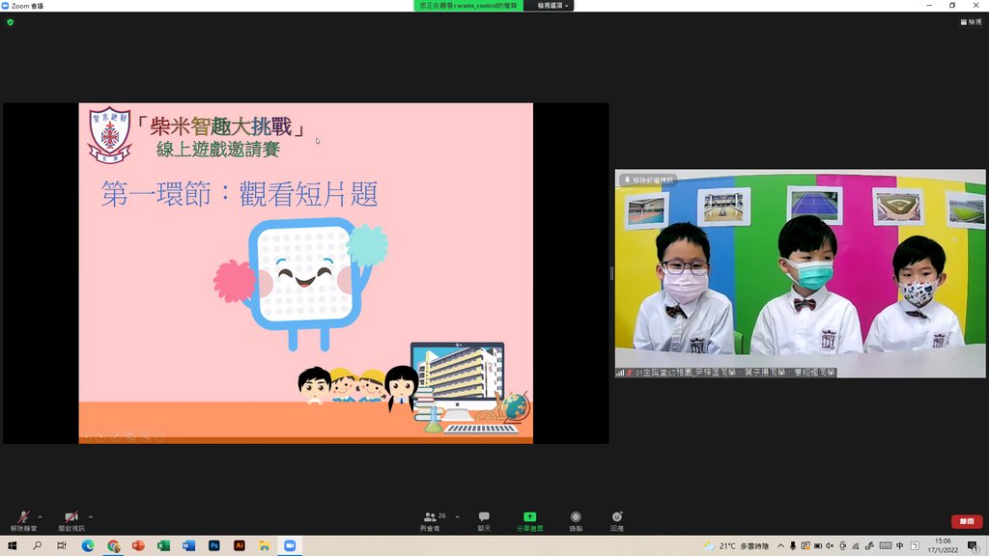Open the Windows Start menu

click(13, 545)
